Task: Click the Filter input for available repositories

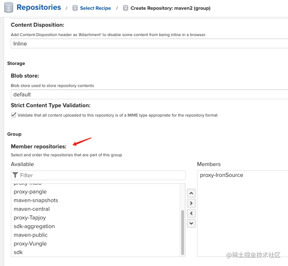Action: (101, 175)
